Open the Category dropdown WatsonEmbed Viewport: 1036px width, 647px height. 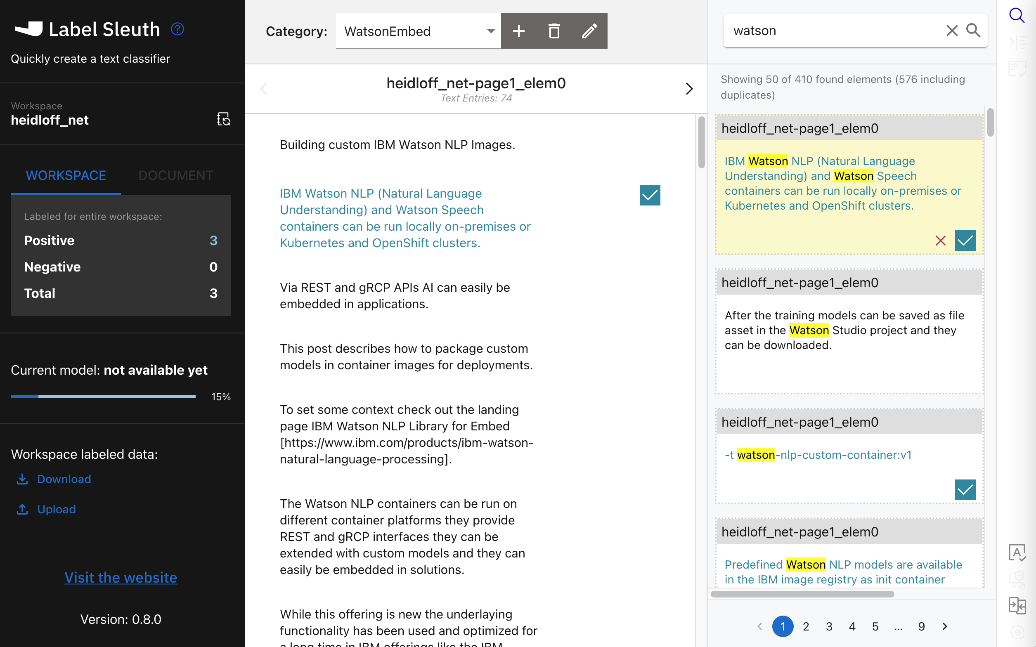tap(418, 31)
